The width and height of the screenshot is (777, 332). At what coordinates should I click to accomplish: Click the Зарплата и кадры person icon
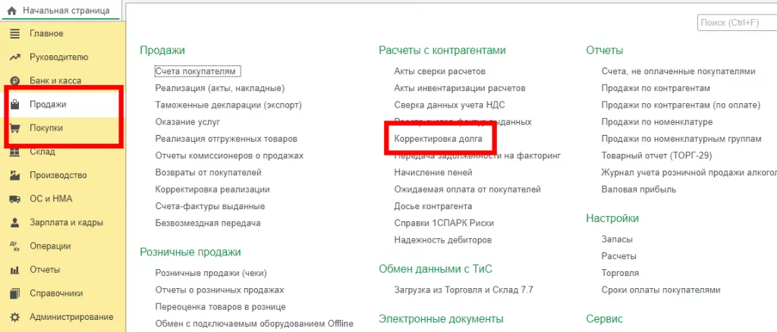14,223
